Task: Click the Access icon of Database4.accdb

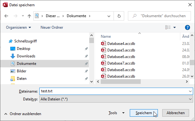Action: pos(104,44)
